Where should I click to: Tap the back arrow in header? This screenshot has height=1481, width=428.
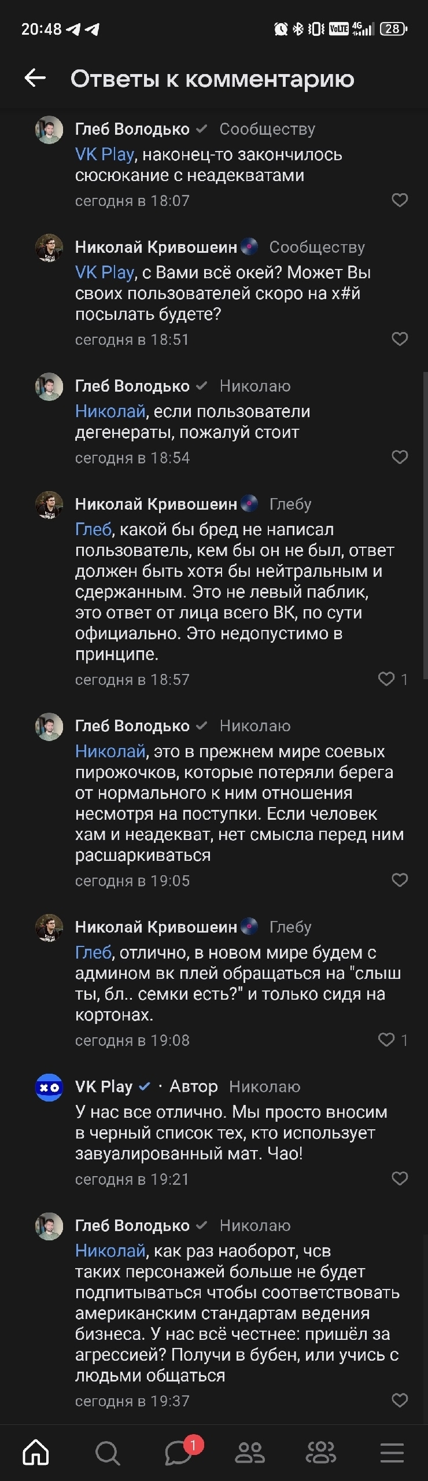[35, 78]
